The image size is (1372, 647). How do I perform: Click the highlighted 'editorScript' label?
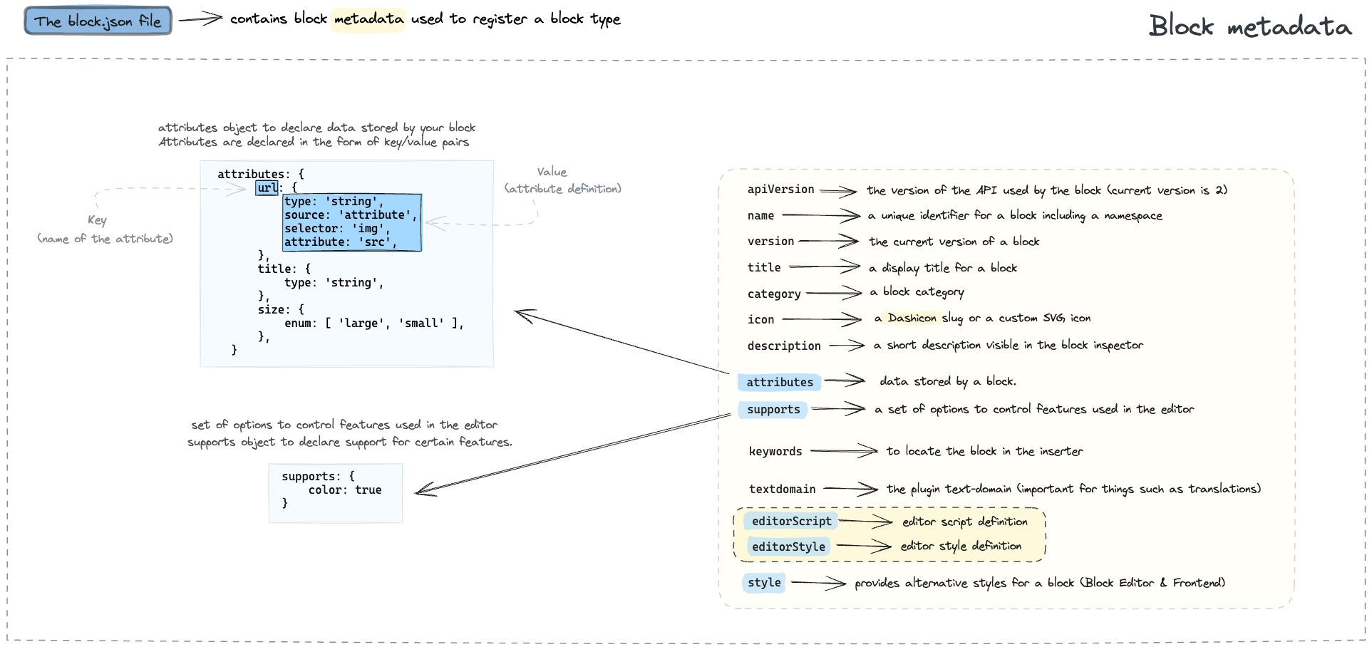point(791,522)
